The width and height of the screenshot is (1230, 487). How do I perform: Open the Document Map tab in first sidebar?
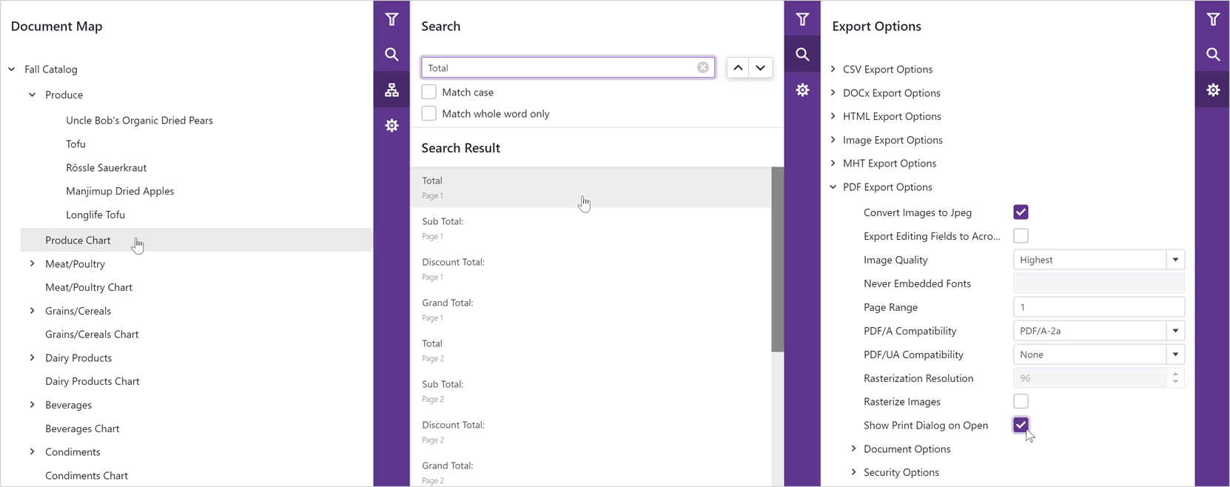point(391,90)
